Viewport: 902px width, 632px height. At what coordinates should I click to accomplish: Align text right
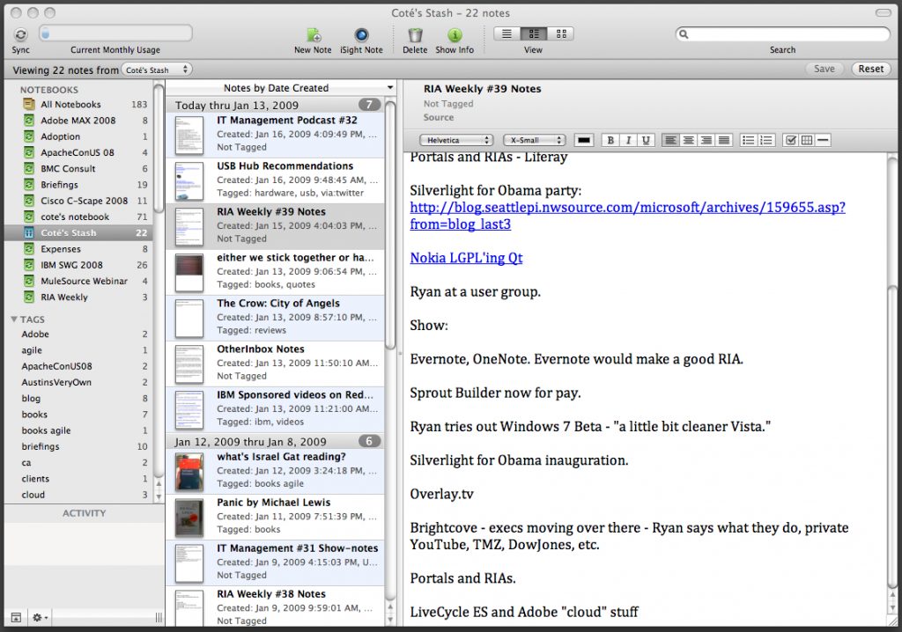pos(706,140)
